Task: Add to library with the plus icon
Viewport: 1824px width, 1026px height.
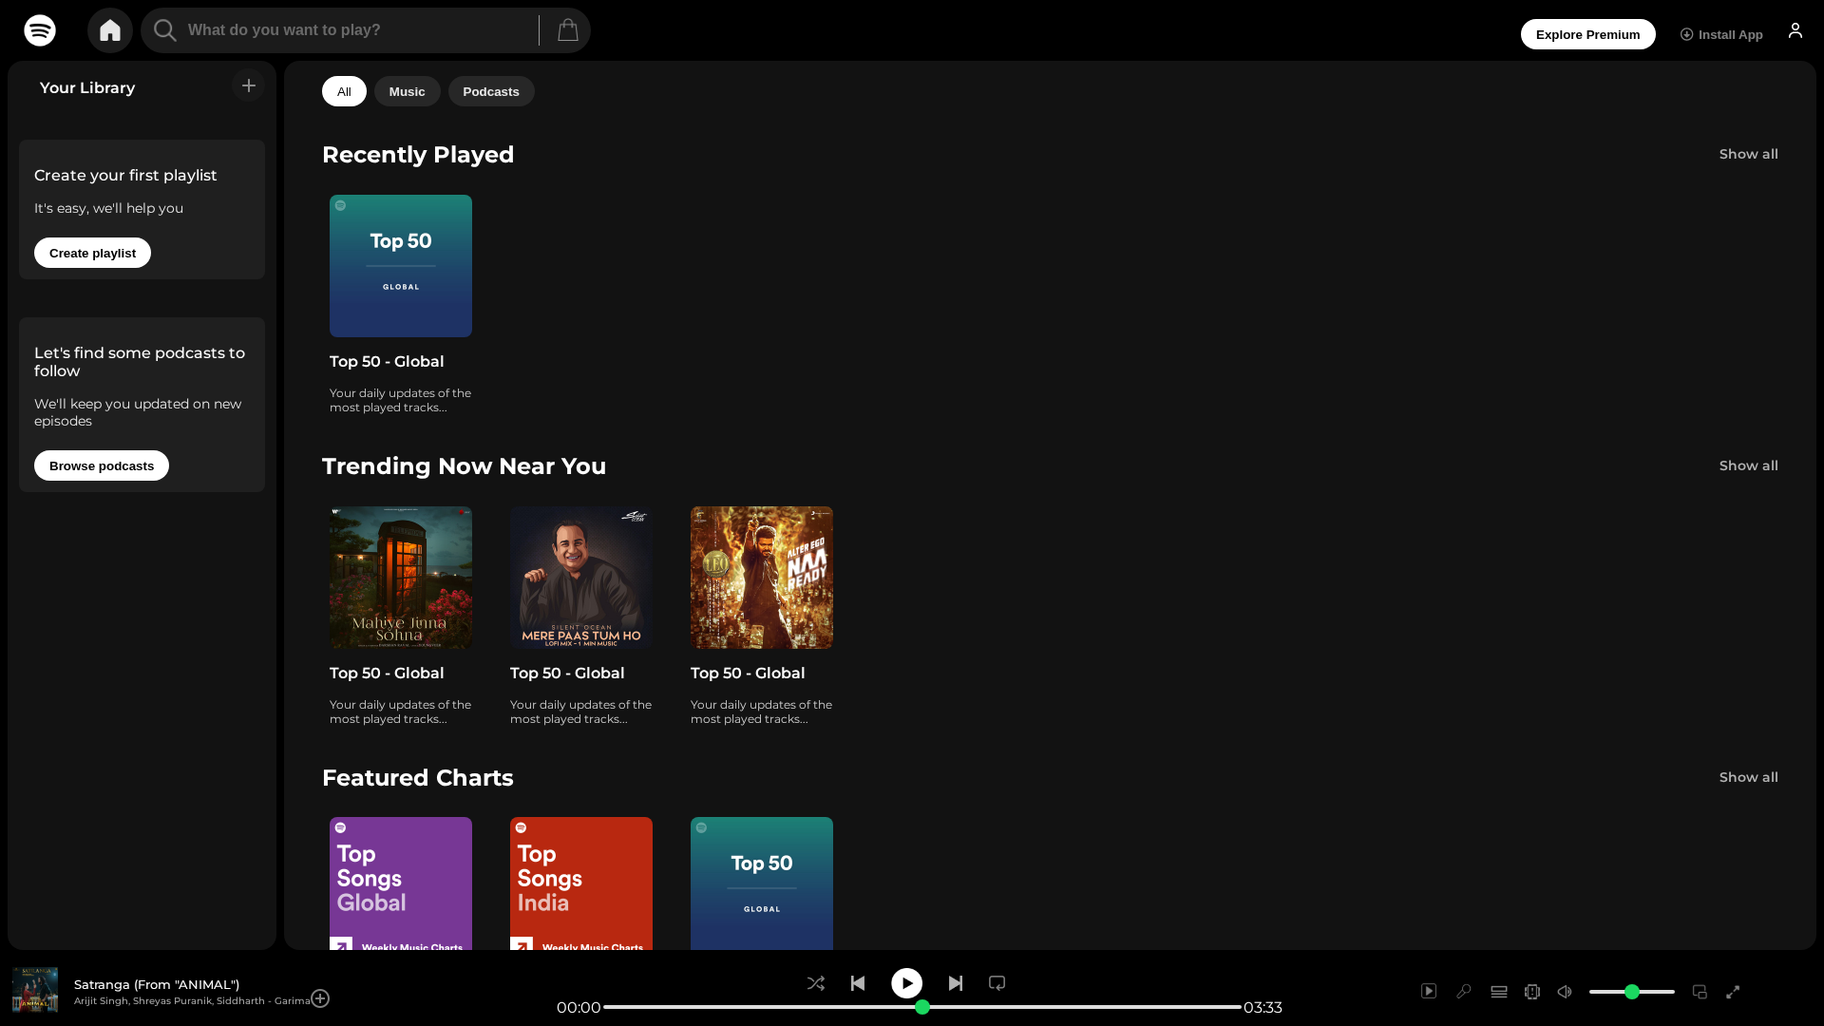Action: pyautogui.click(x=249, y=85)
